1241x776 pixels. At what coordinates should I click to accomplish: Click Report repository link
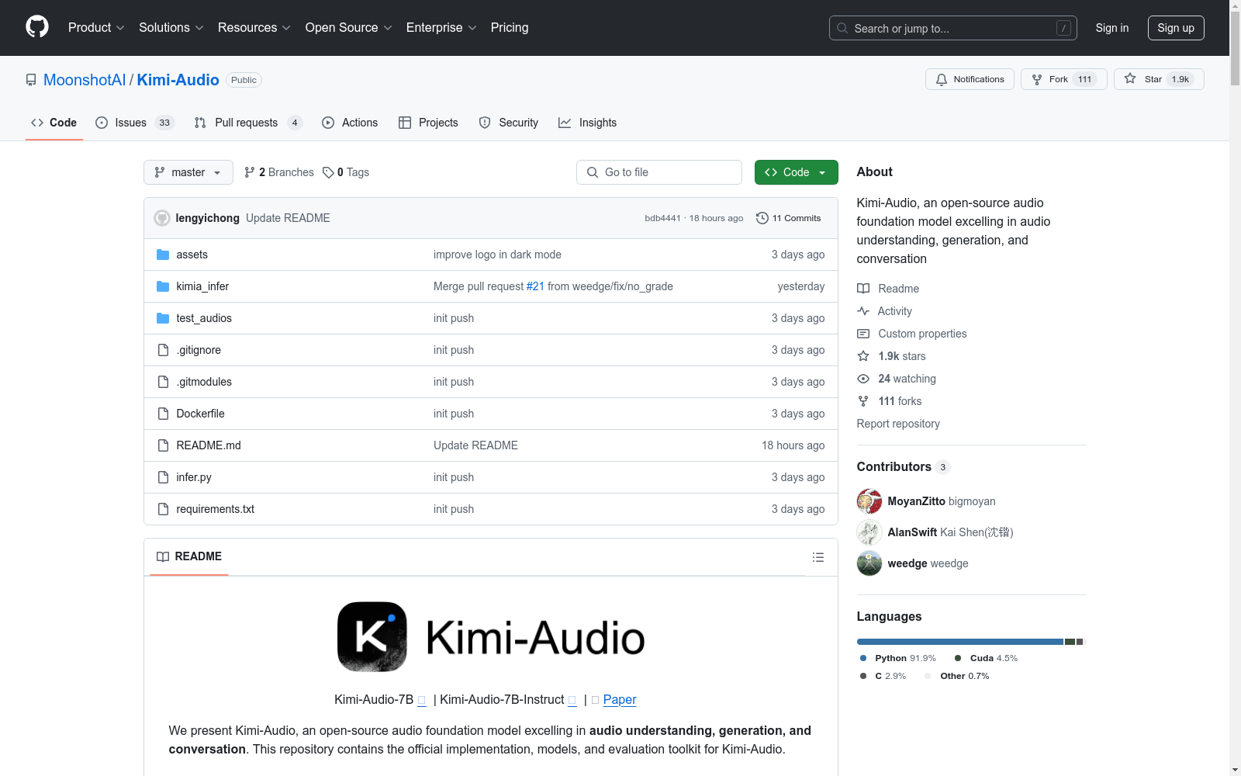(x=898, y=424)
